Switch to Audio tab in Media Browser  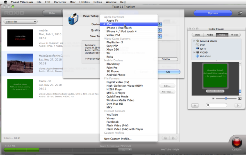[x=210, y=35]
